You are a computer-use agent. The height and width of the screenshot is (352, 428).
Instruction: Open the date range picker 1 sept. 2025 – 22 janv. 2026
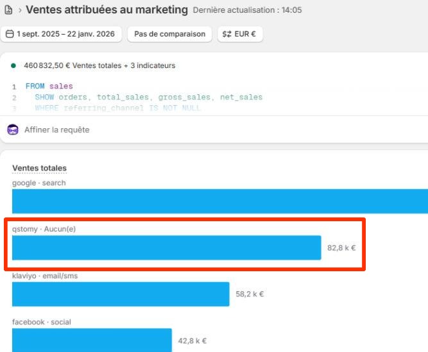coord(61,34)
